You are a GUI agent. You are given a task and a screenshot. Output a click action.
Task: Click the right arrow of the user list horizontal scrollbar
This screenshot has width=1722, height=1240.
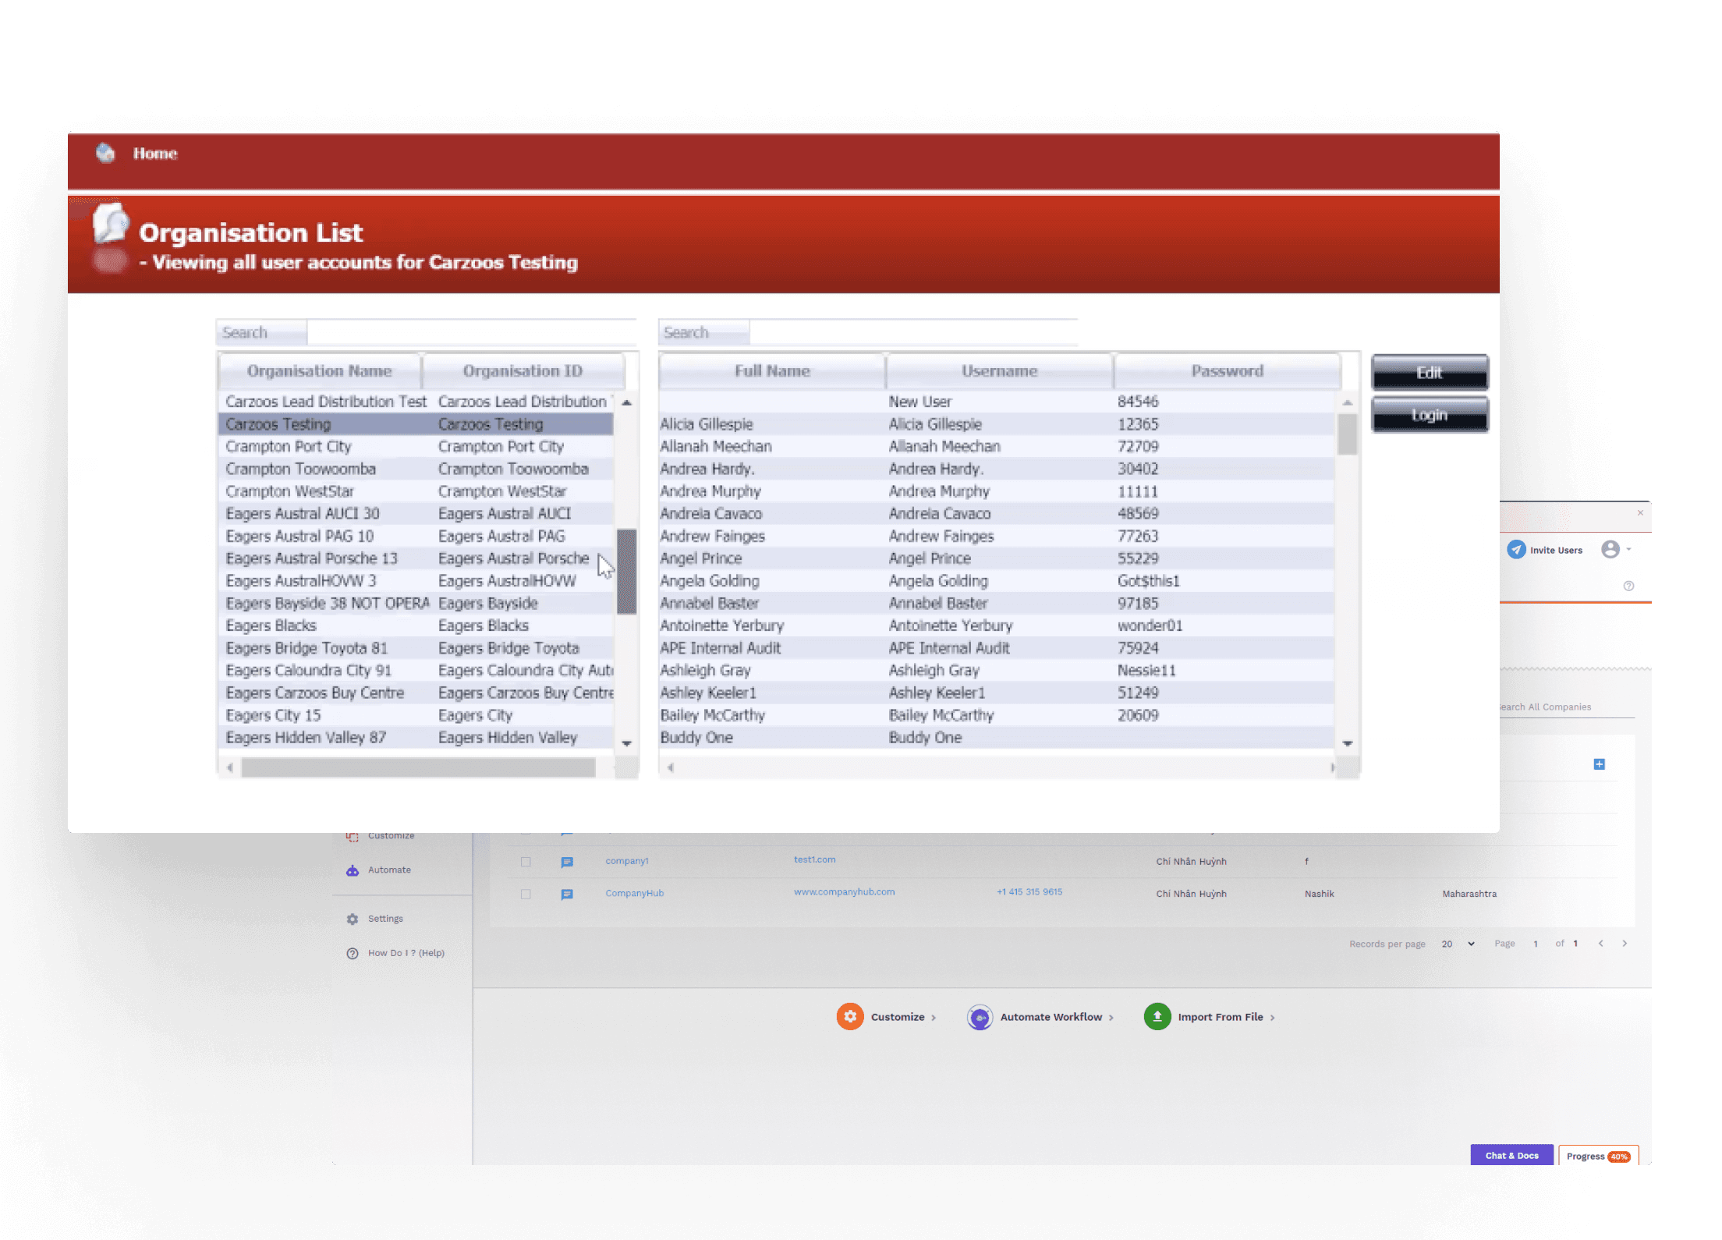coord(1333,768)
